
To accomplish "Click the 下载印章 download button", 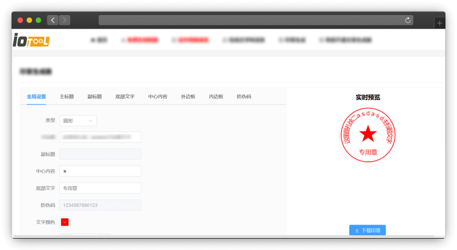I will click(368, 230).
